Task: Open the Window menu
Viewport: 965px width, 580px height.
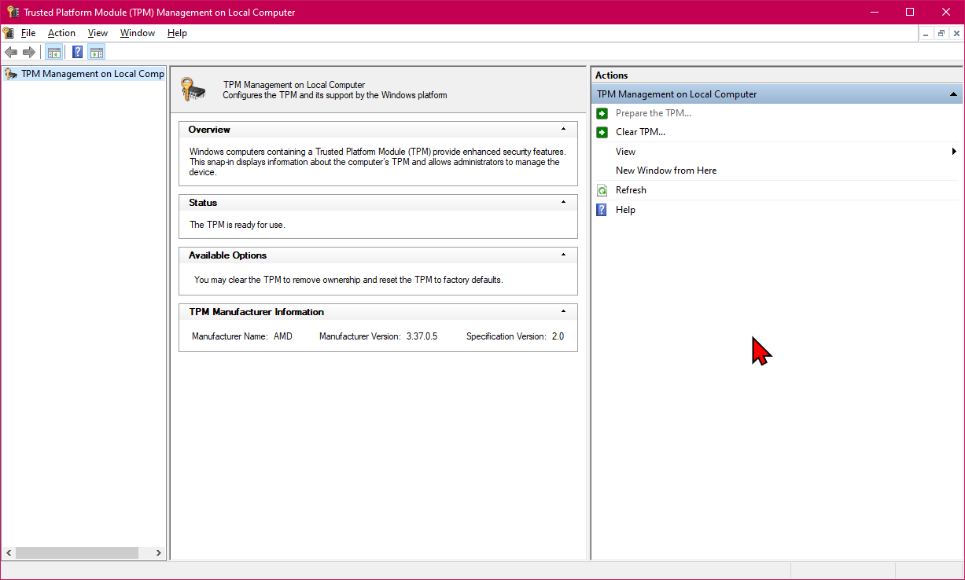Action: pyautogui.click(x=138, y=33)
